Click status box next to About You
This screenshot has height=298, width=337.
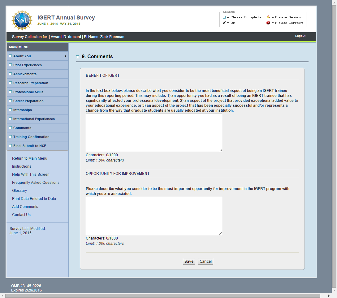pos(10,56)
